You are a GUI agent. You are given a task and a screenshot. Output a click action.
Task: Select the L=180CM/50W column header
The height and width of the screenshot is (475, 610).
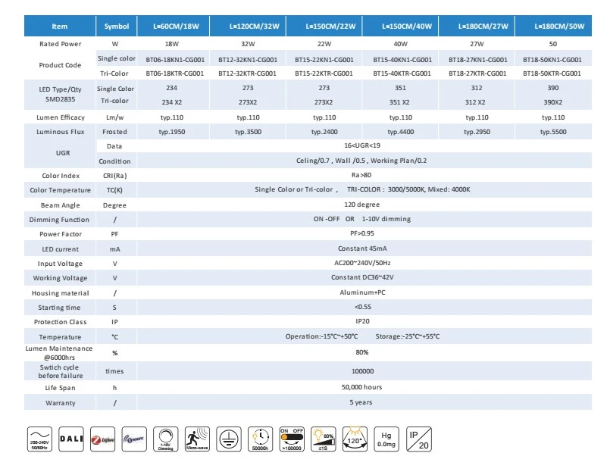pos(554,26)
